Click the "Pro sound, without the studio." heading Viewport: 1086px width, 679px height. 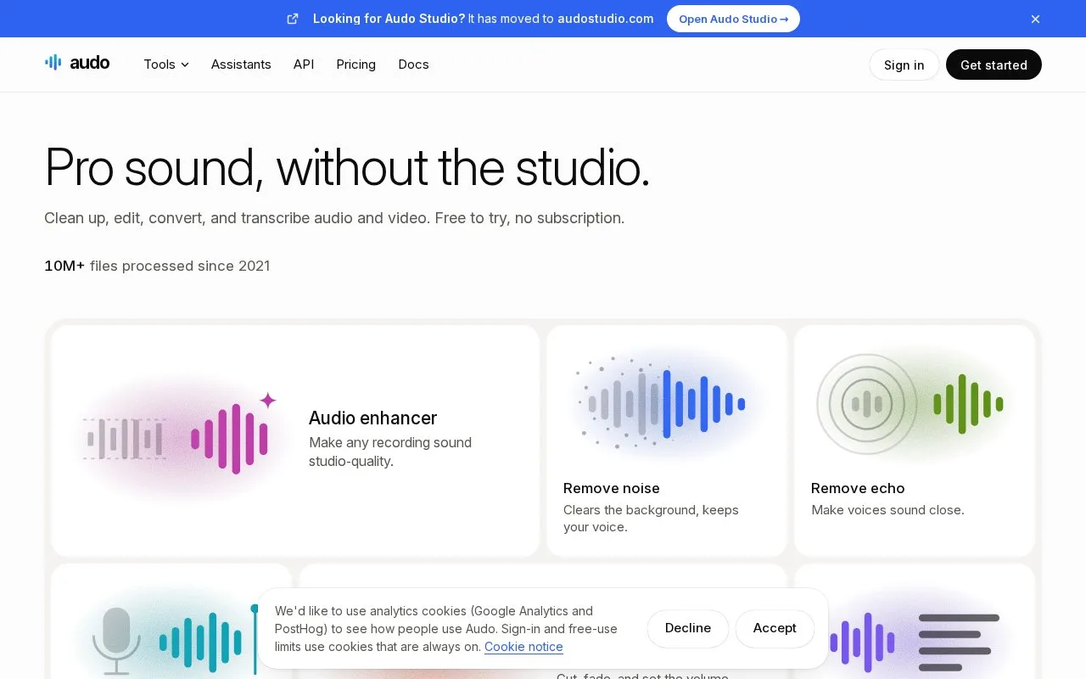347,168
